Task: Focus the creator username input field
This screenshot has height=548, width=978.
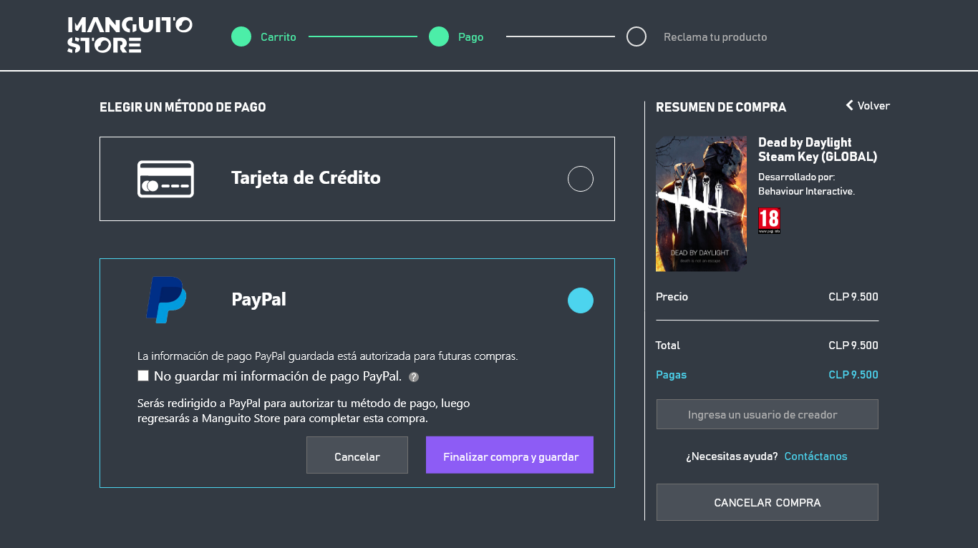Action: [x=768, y=414]
